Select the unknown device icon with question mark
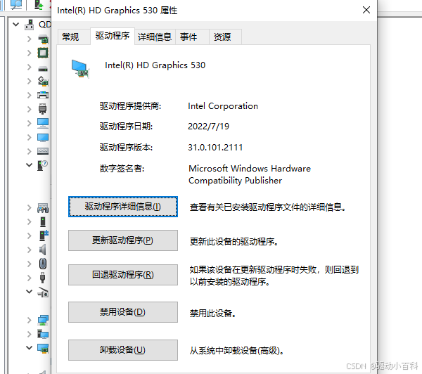 click(42, 165)
